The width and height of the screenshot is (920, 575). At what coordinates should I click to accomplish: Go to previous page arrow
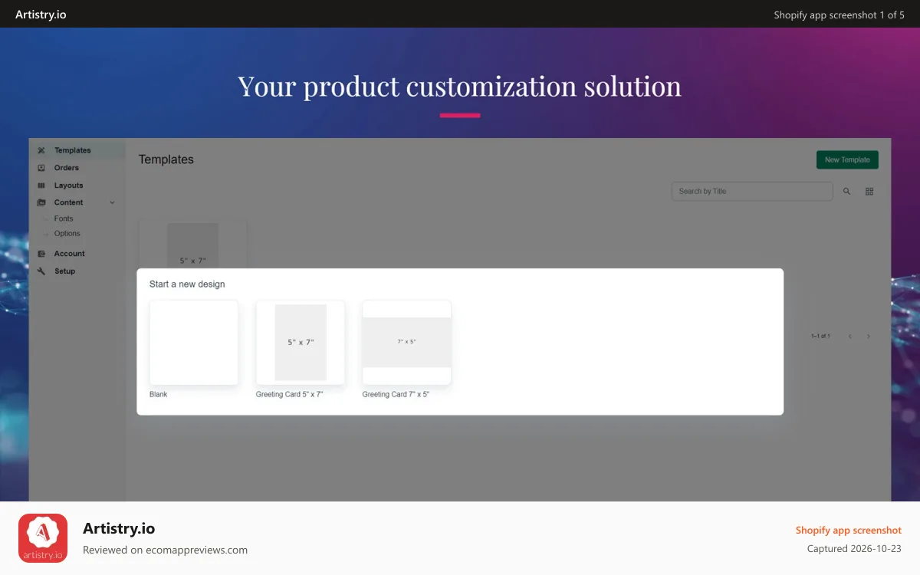point(850,337)
